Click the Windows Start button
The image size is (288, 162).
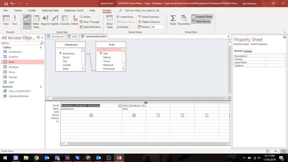coord(5,158)
